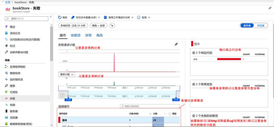The width and height of the screenshot is (274, 127).
Task: Pin the 失败请求计数 chart
Action: click(176, 45)
